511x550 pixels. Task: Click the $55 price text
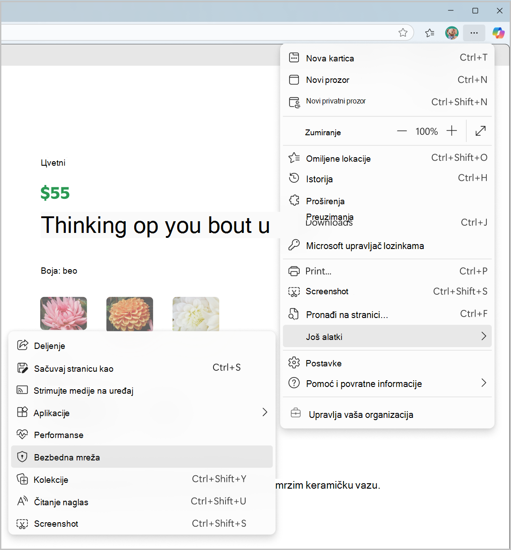pyautogui.click(x=55, y=193)
